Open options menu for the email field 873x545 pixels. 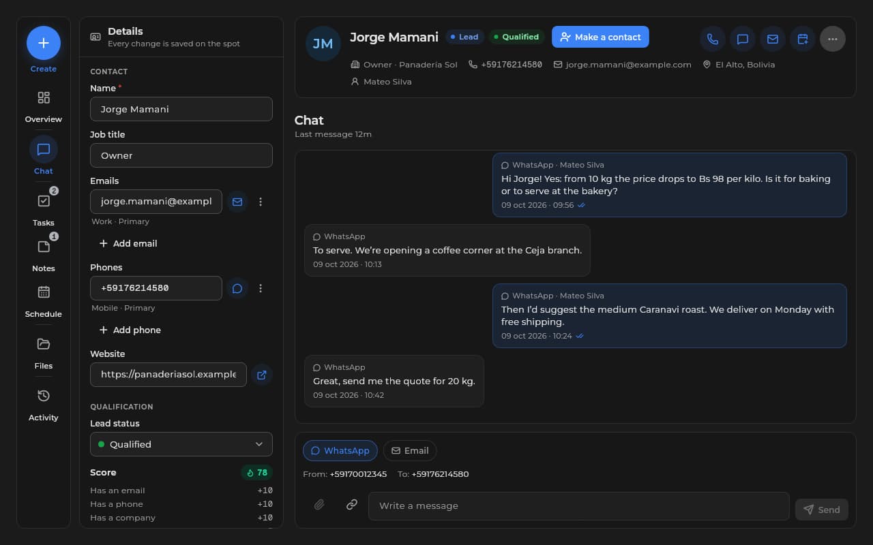point(261,202)
